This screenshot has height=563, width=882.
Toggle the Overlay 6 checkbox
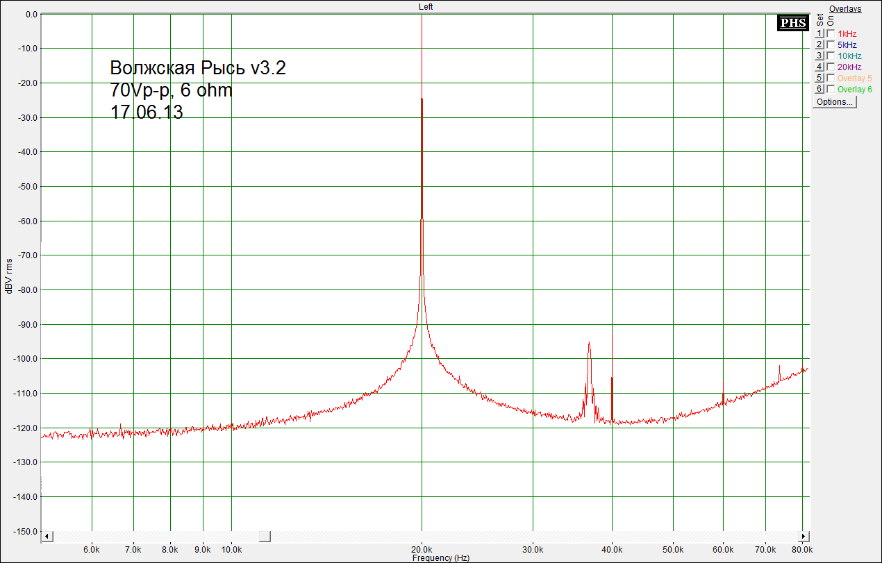click(831, 89)
